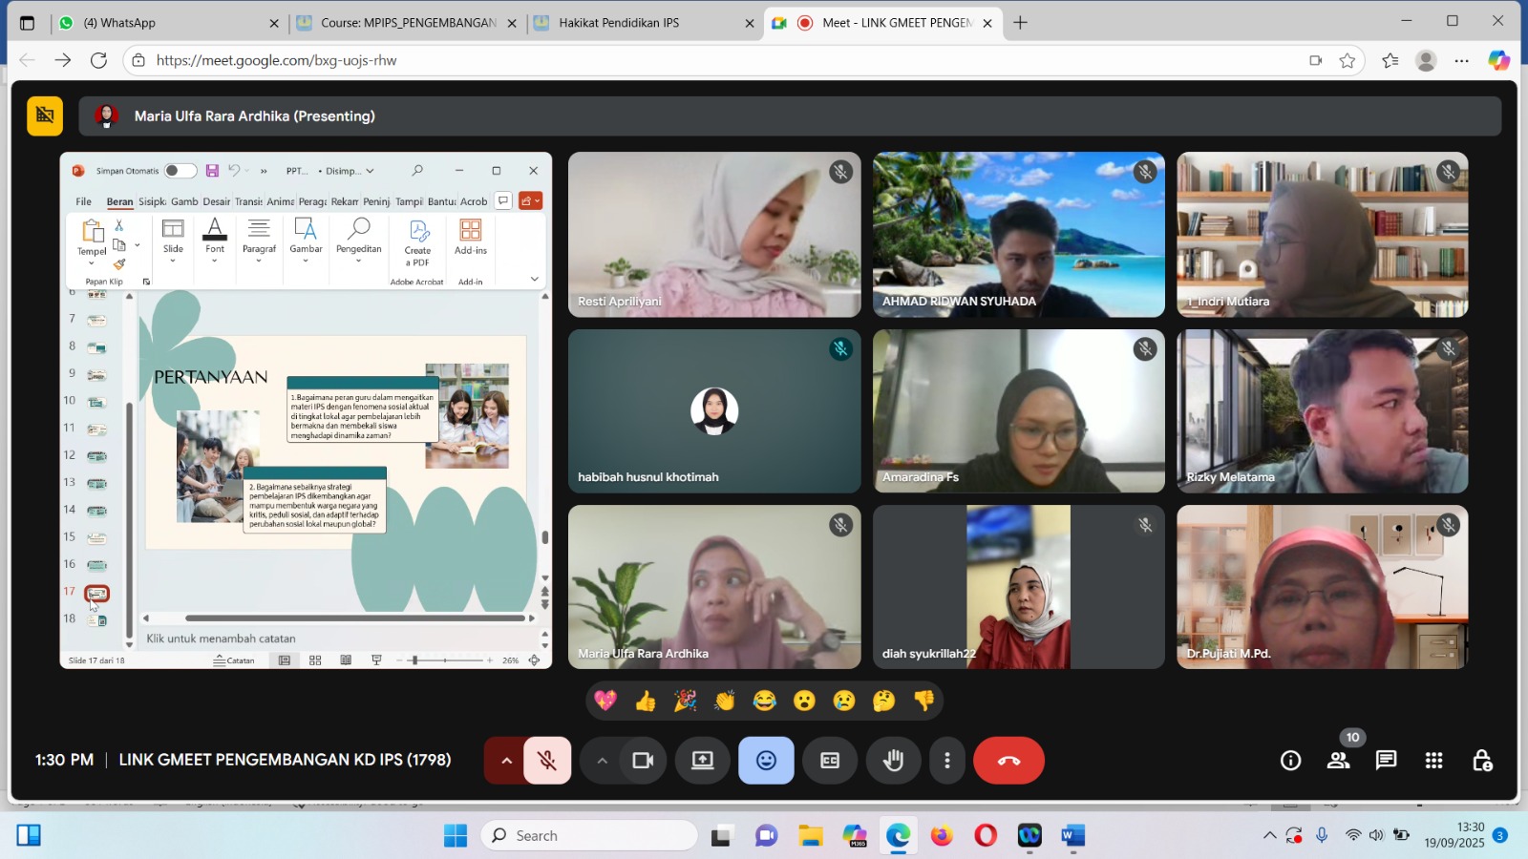Screen dimensions: 1528x859
Task: Leave the call with red button
Action: pyautogui.click(x=1008, y=761)
